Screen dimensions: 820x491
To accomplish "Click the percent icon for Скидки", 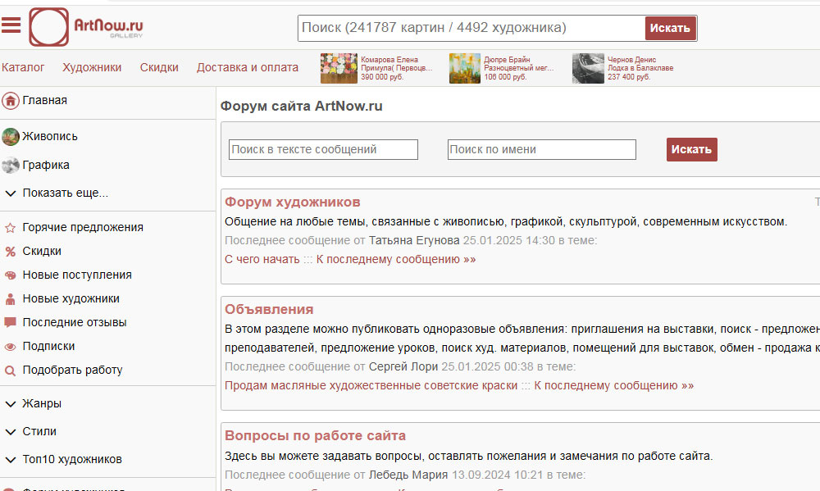I will tap(11, 252).
